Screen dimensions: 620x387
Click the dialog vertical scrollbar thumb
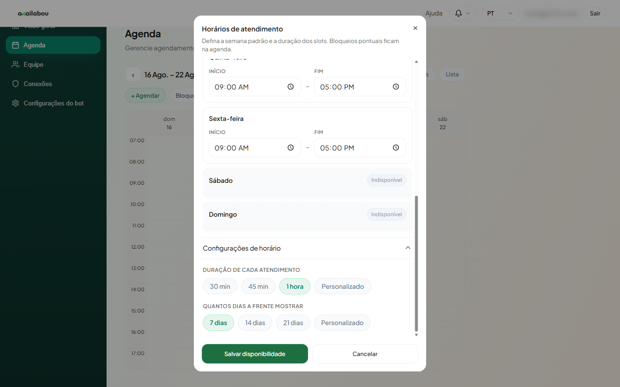pos(416,263)
